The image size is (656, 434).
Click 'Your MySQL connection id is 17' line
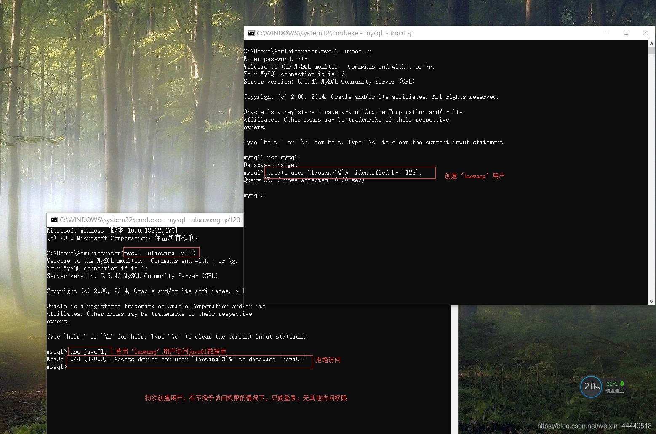97,269
